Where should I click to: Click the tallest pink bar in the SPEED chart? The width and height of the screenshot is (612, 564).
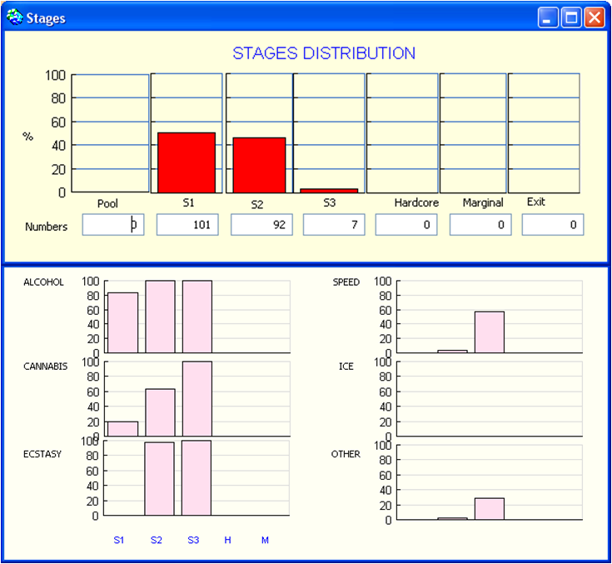[x=489, y=332]
